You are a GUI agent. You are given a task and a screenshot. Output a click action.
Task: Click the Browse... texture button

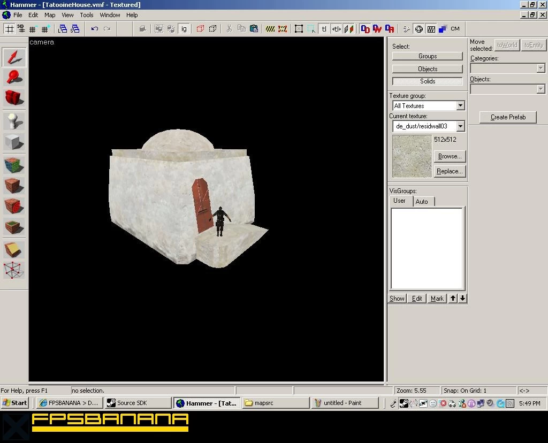click(x=450, y=156)
